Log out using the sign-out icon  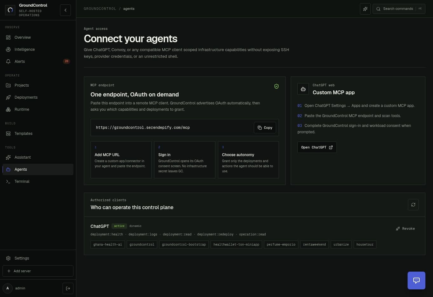pyautogui.click(x=68, y=288)
